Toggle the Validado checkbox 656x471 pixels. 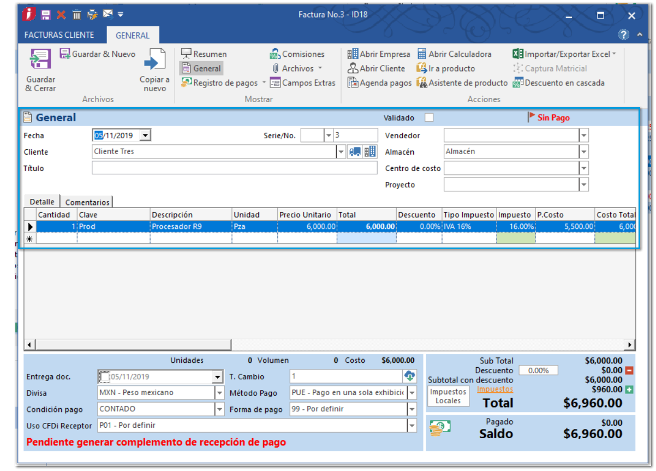point(430,117)
